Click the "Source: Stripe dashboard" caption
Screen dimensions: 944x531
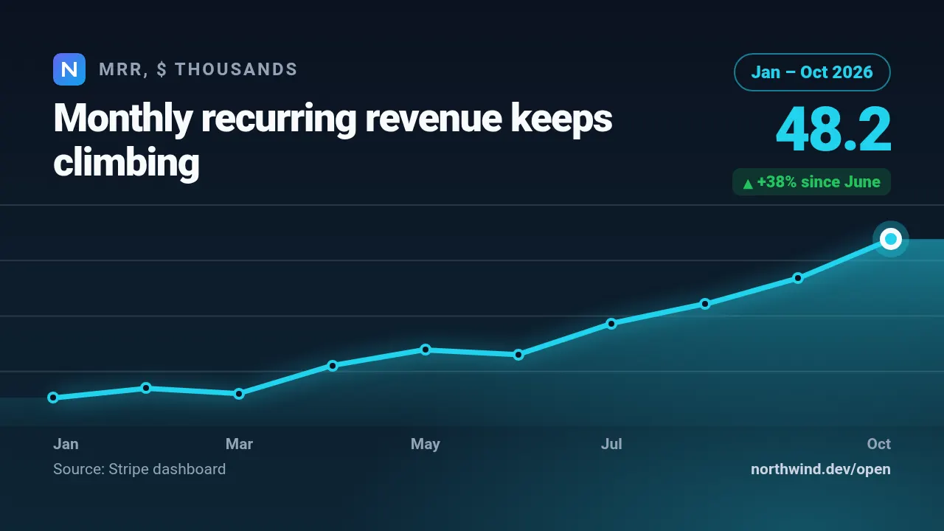coord(139,469)
